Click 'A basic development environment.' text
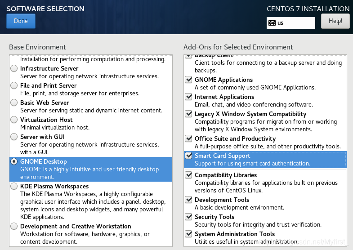Image resolution: width=353 pixels, height=250 pixels. pyautogui.click(x=239, y=207)
